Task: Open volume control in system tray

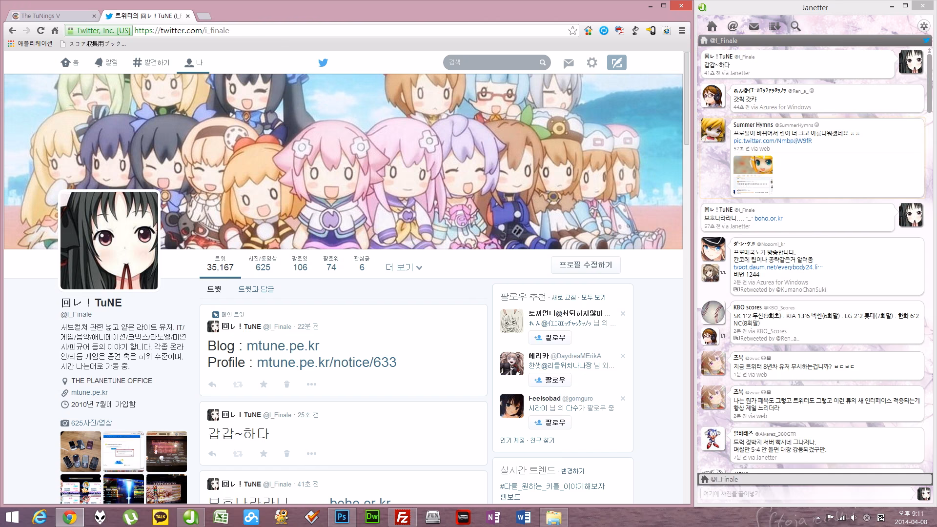Action: pyautogui.click(x=853, y=518)
